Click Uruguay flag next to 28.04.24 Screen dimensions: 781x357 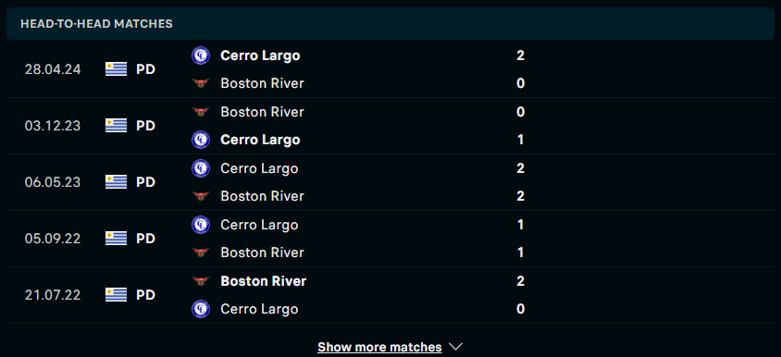click(116, 69)
